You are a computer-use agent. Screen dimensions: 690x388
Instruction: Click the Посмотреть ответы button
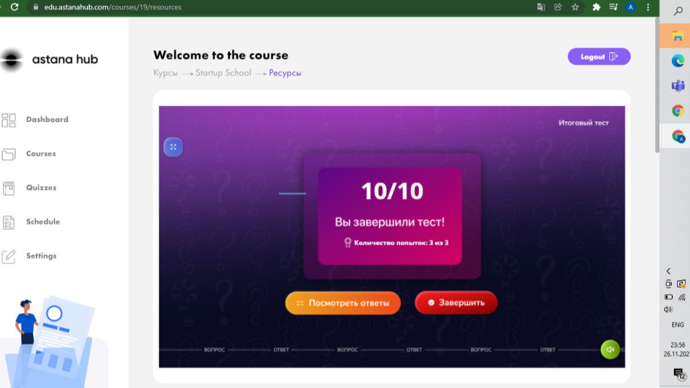pyautogui.click(x=343, y=303)
